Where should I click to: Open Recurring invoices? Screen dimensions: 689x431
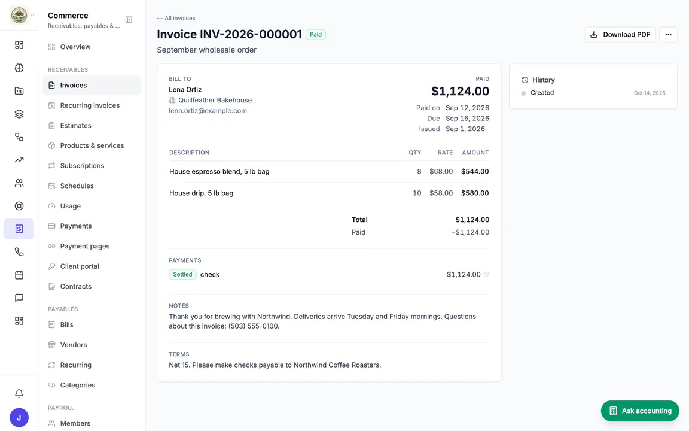pos(92,105)
